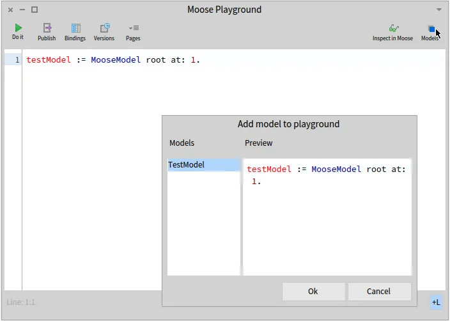Click the Add model to playground title
Screen dimensions: 450x321
289,124
